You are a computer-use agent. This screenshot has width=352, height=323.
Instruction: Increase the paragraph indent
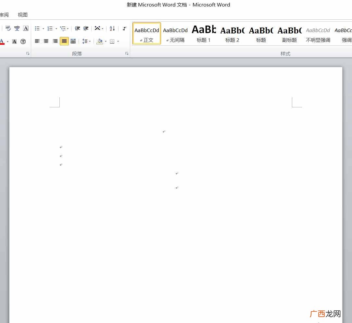(86, 29)
